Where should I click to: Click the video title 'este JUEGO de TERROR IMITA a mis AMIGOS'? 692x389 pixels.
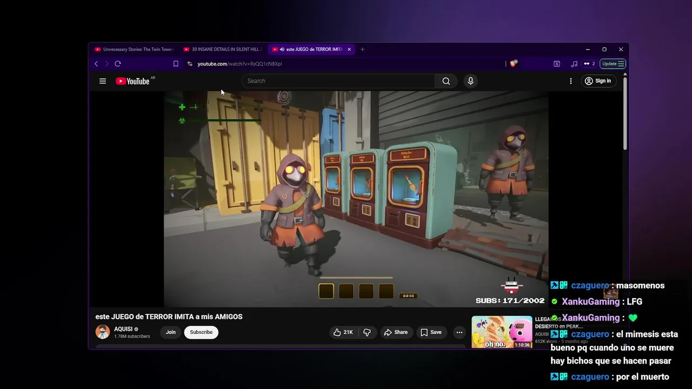[169, 317]
